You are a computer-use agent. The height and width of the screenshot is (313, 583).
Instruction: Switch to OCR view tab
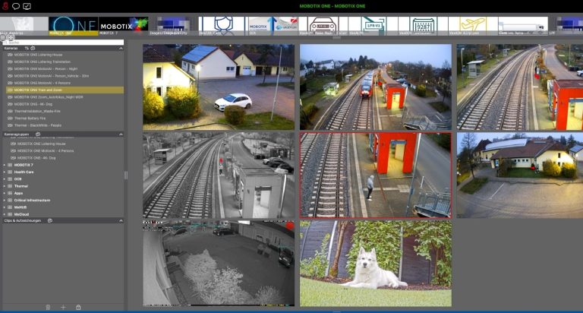coord(273,26)
